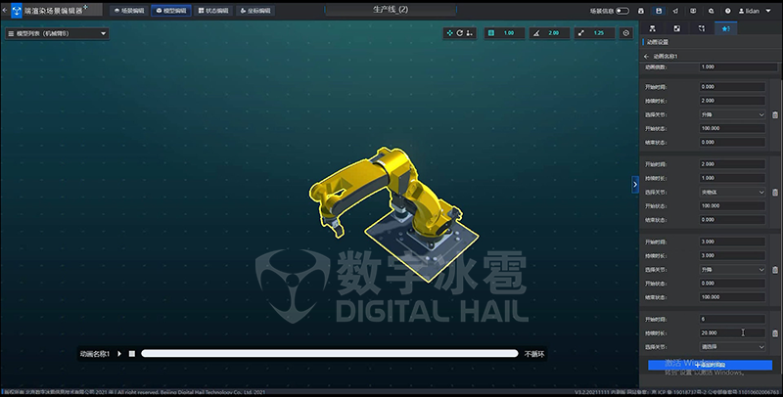Viewport: 783px width, 397px height.
Task: Delete the second animation segment
Action: pos(775,192)
